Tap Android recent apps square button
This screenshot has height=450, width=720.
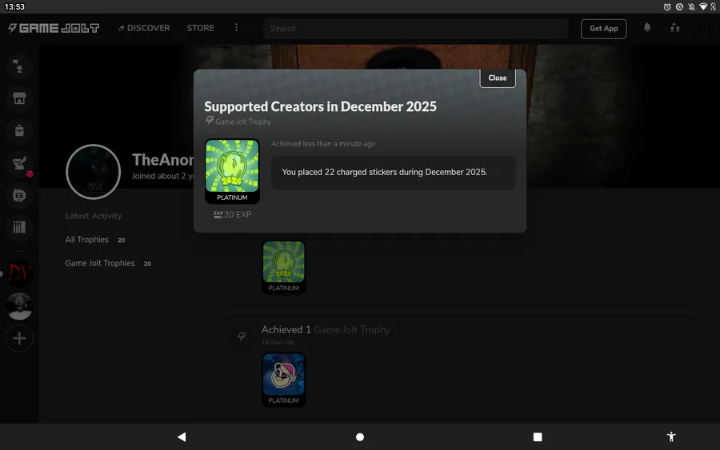point(538,436)
